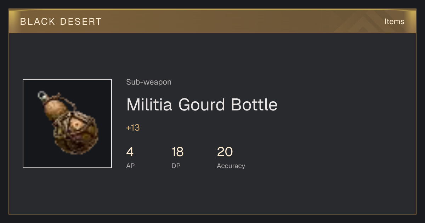
Task: Click the Militia Gourd Bottle item icon
Action: tap(67, 124)
